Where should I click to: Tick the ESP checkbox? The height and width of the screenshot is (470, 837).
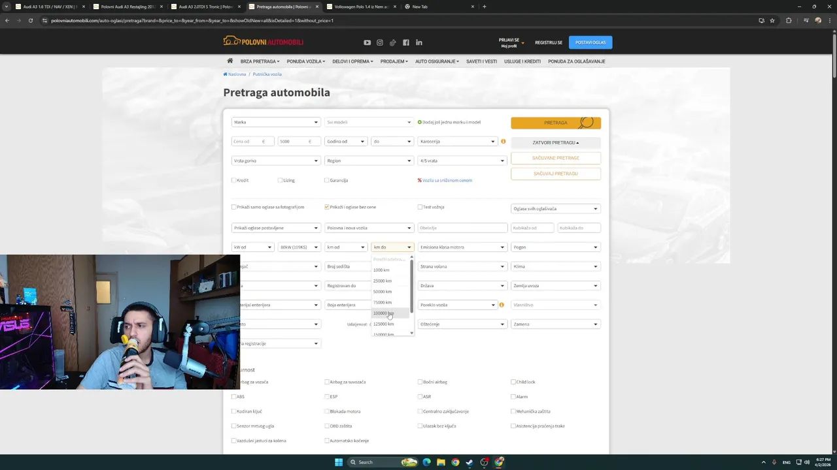pos(327,396)
